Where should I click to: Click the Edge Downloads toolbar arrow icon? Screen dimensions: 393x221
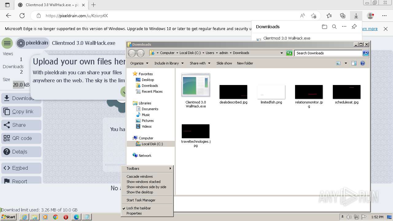point(356,16)
